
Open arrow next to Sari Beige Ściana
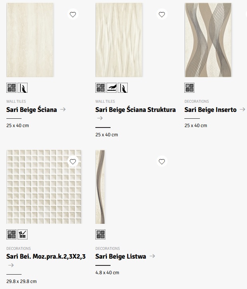[63, 109]
